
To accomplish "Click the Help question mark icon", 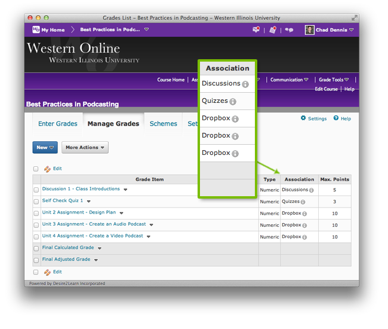I will [336, 118].
